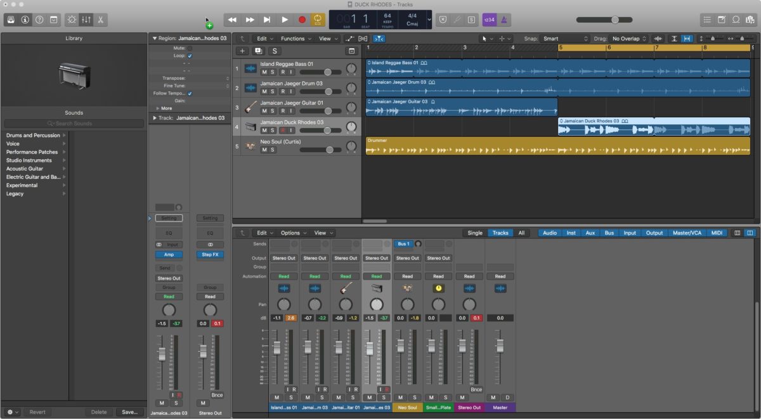Screen dimensions: 761x419
Task: Open the tracks area Edit menu
Action: tap(265, 39)
